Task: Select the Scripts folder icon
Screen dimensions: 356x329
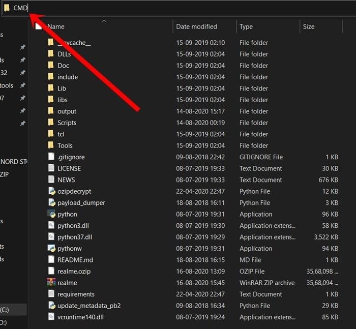Action: point(51,123)
